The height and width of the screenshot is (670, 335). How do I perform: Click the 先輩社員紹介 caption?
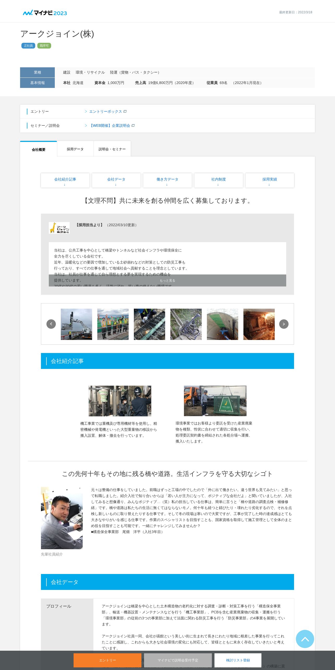coord(52,554)
